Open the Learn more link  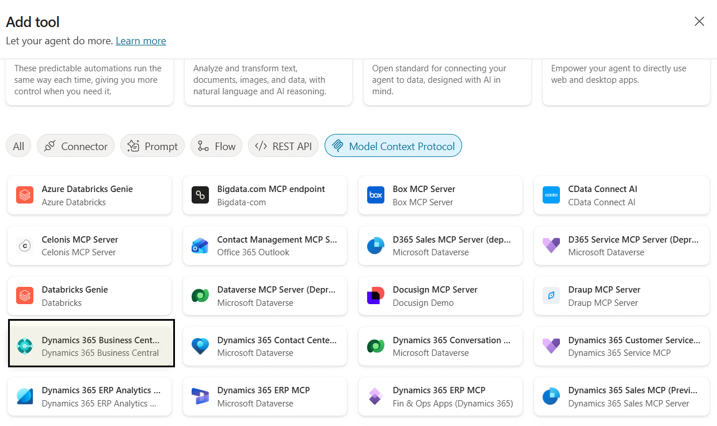[141, 41]
